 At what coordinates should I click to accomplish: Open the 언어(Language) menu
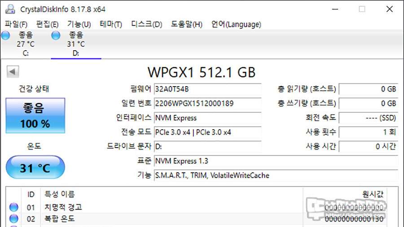(x=236, y=25)
